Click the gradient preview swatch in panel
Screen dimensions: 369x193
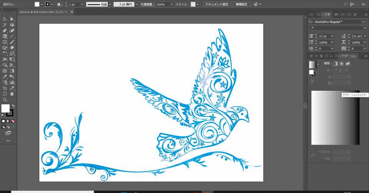312,64
